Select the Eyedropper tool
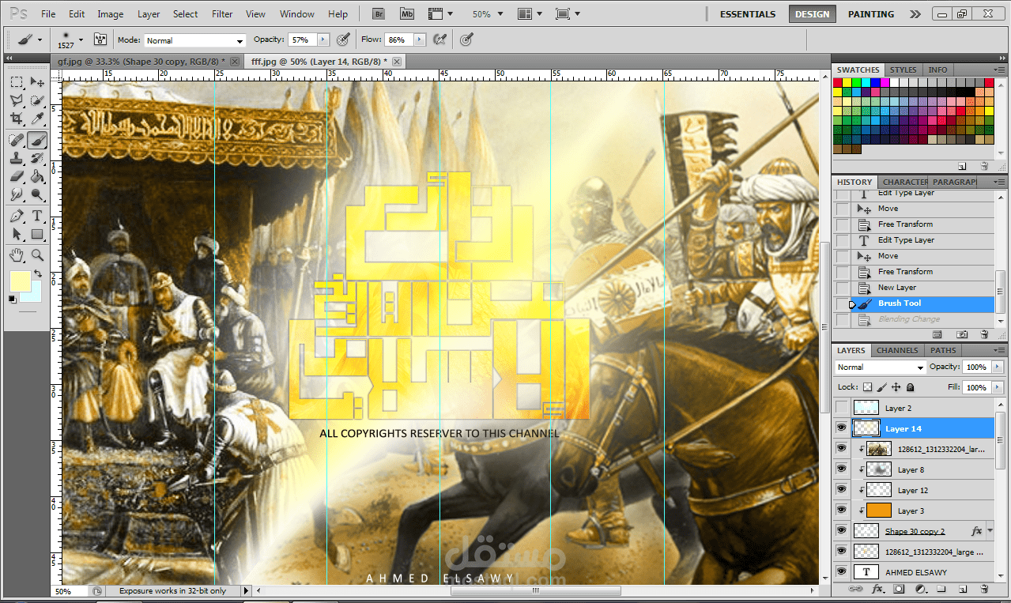This screenshot has width=1011, height=603. [37, 119]
